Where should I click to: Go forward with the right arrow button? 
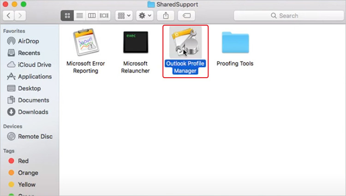coord(20,15)
